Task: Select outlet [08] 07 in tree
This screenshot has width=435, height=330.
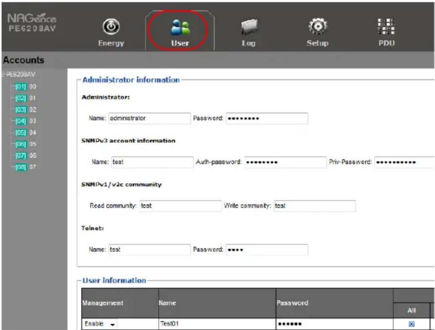Action: (x=25, y=167)
